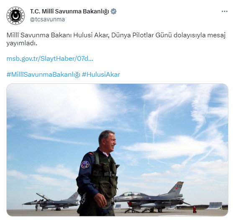Click the open canopy of the left jet
The width and height of the screenshot is (233, 220).
point(43,196)
